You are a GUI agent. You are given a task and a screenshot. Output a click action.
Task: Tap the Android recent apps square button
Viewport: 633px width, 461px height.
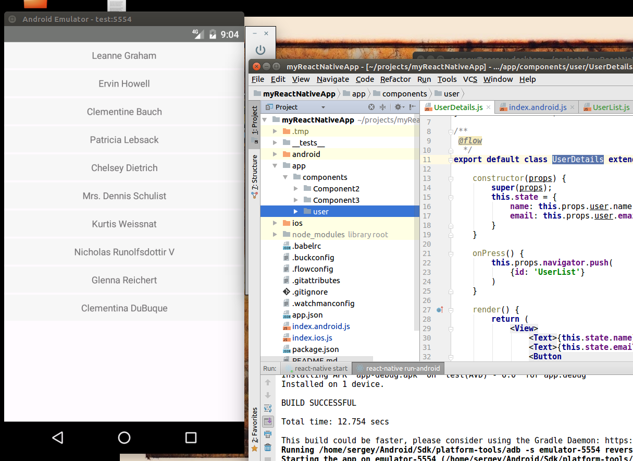191,438
